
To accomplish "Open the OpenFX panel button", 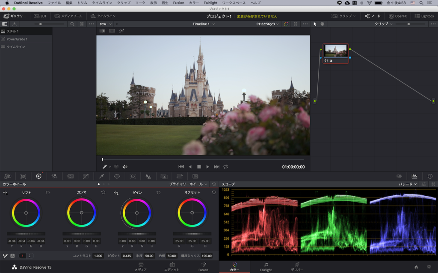I will [397, 16].
